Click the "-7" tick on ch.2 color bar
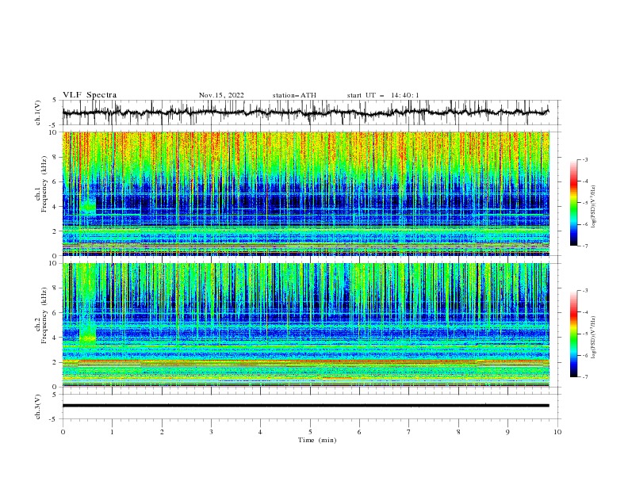Screen dimensions: 628x485 (585, 377)
